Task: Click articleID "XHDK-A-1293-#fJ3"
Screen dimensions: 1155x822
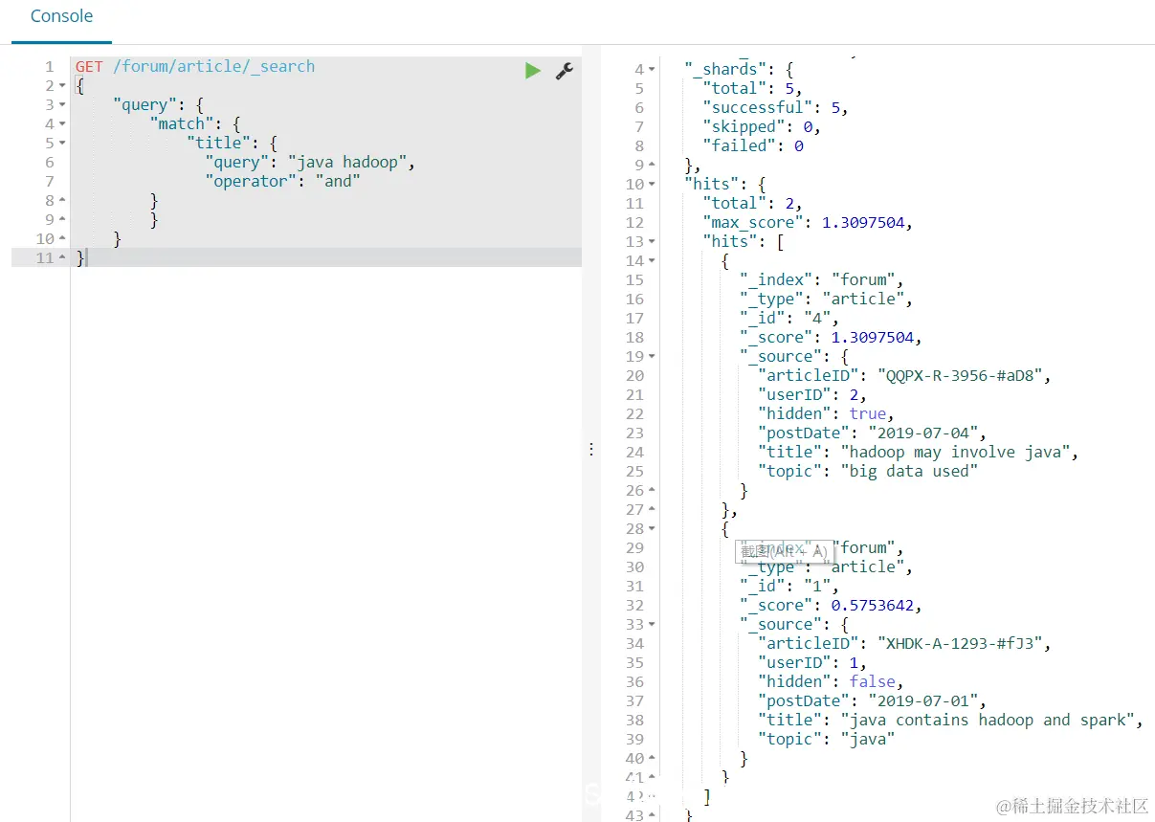Action: pyautogui.click(x=962, y=644)
